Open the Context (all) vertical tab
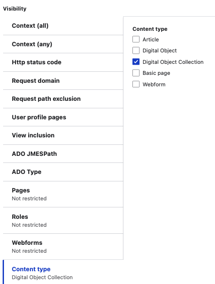 click(x=63, y=26)
